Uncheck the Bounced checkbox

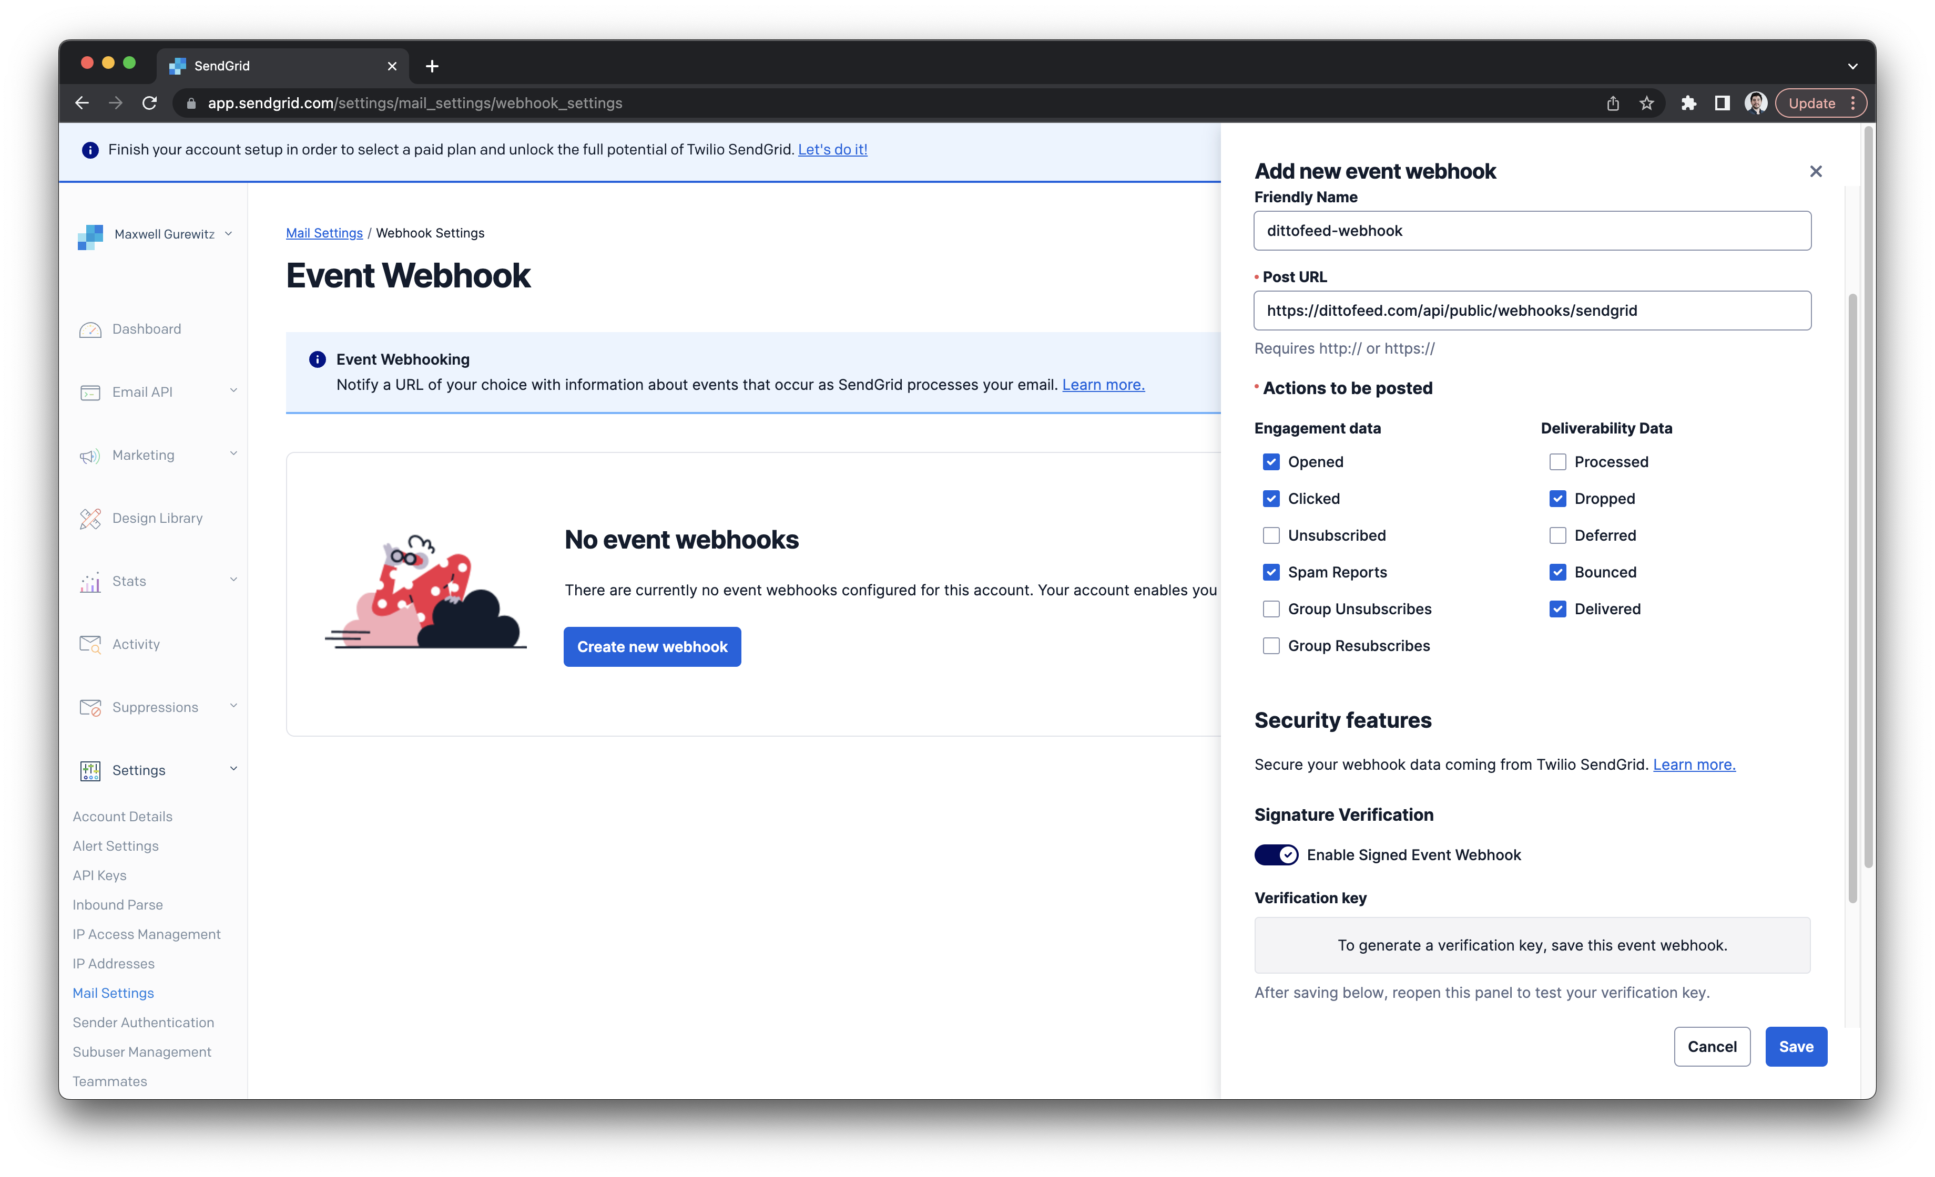(1558, 573)
